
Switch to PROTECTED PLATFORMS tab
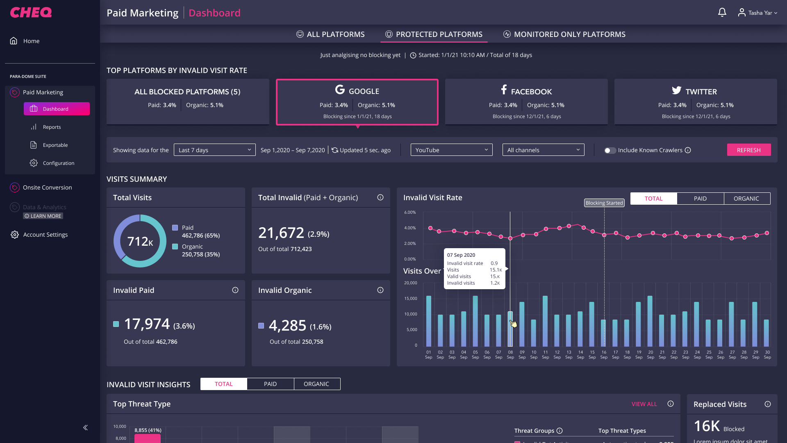coord(434,34)
